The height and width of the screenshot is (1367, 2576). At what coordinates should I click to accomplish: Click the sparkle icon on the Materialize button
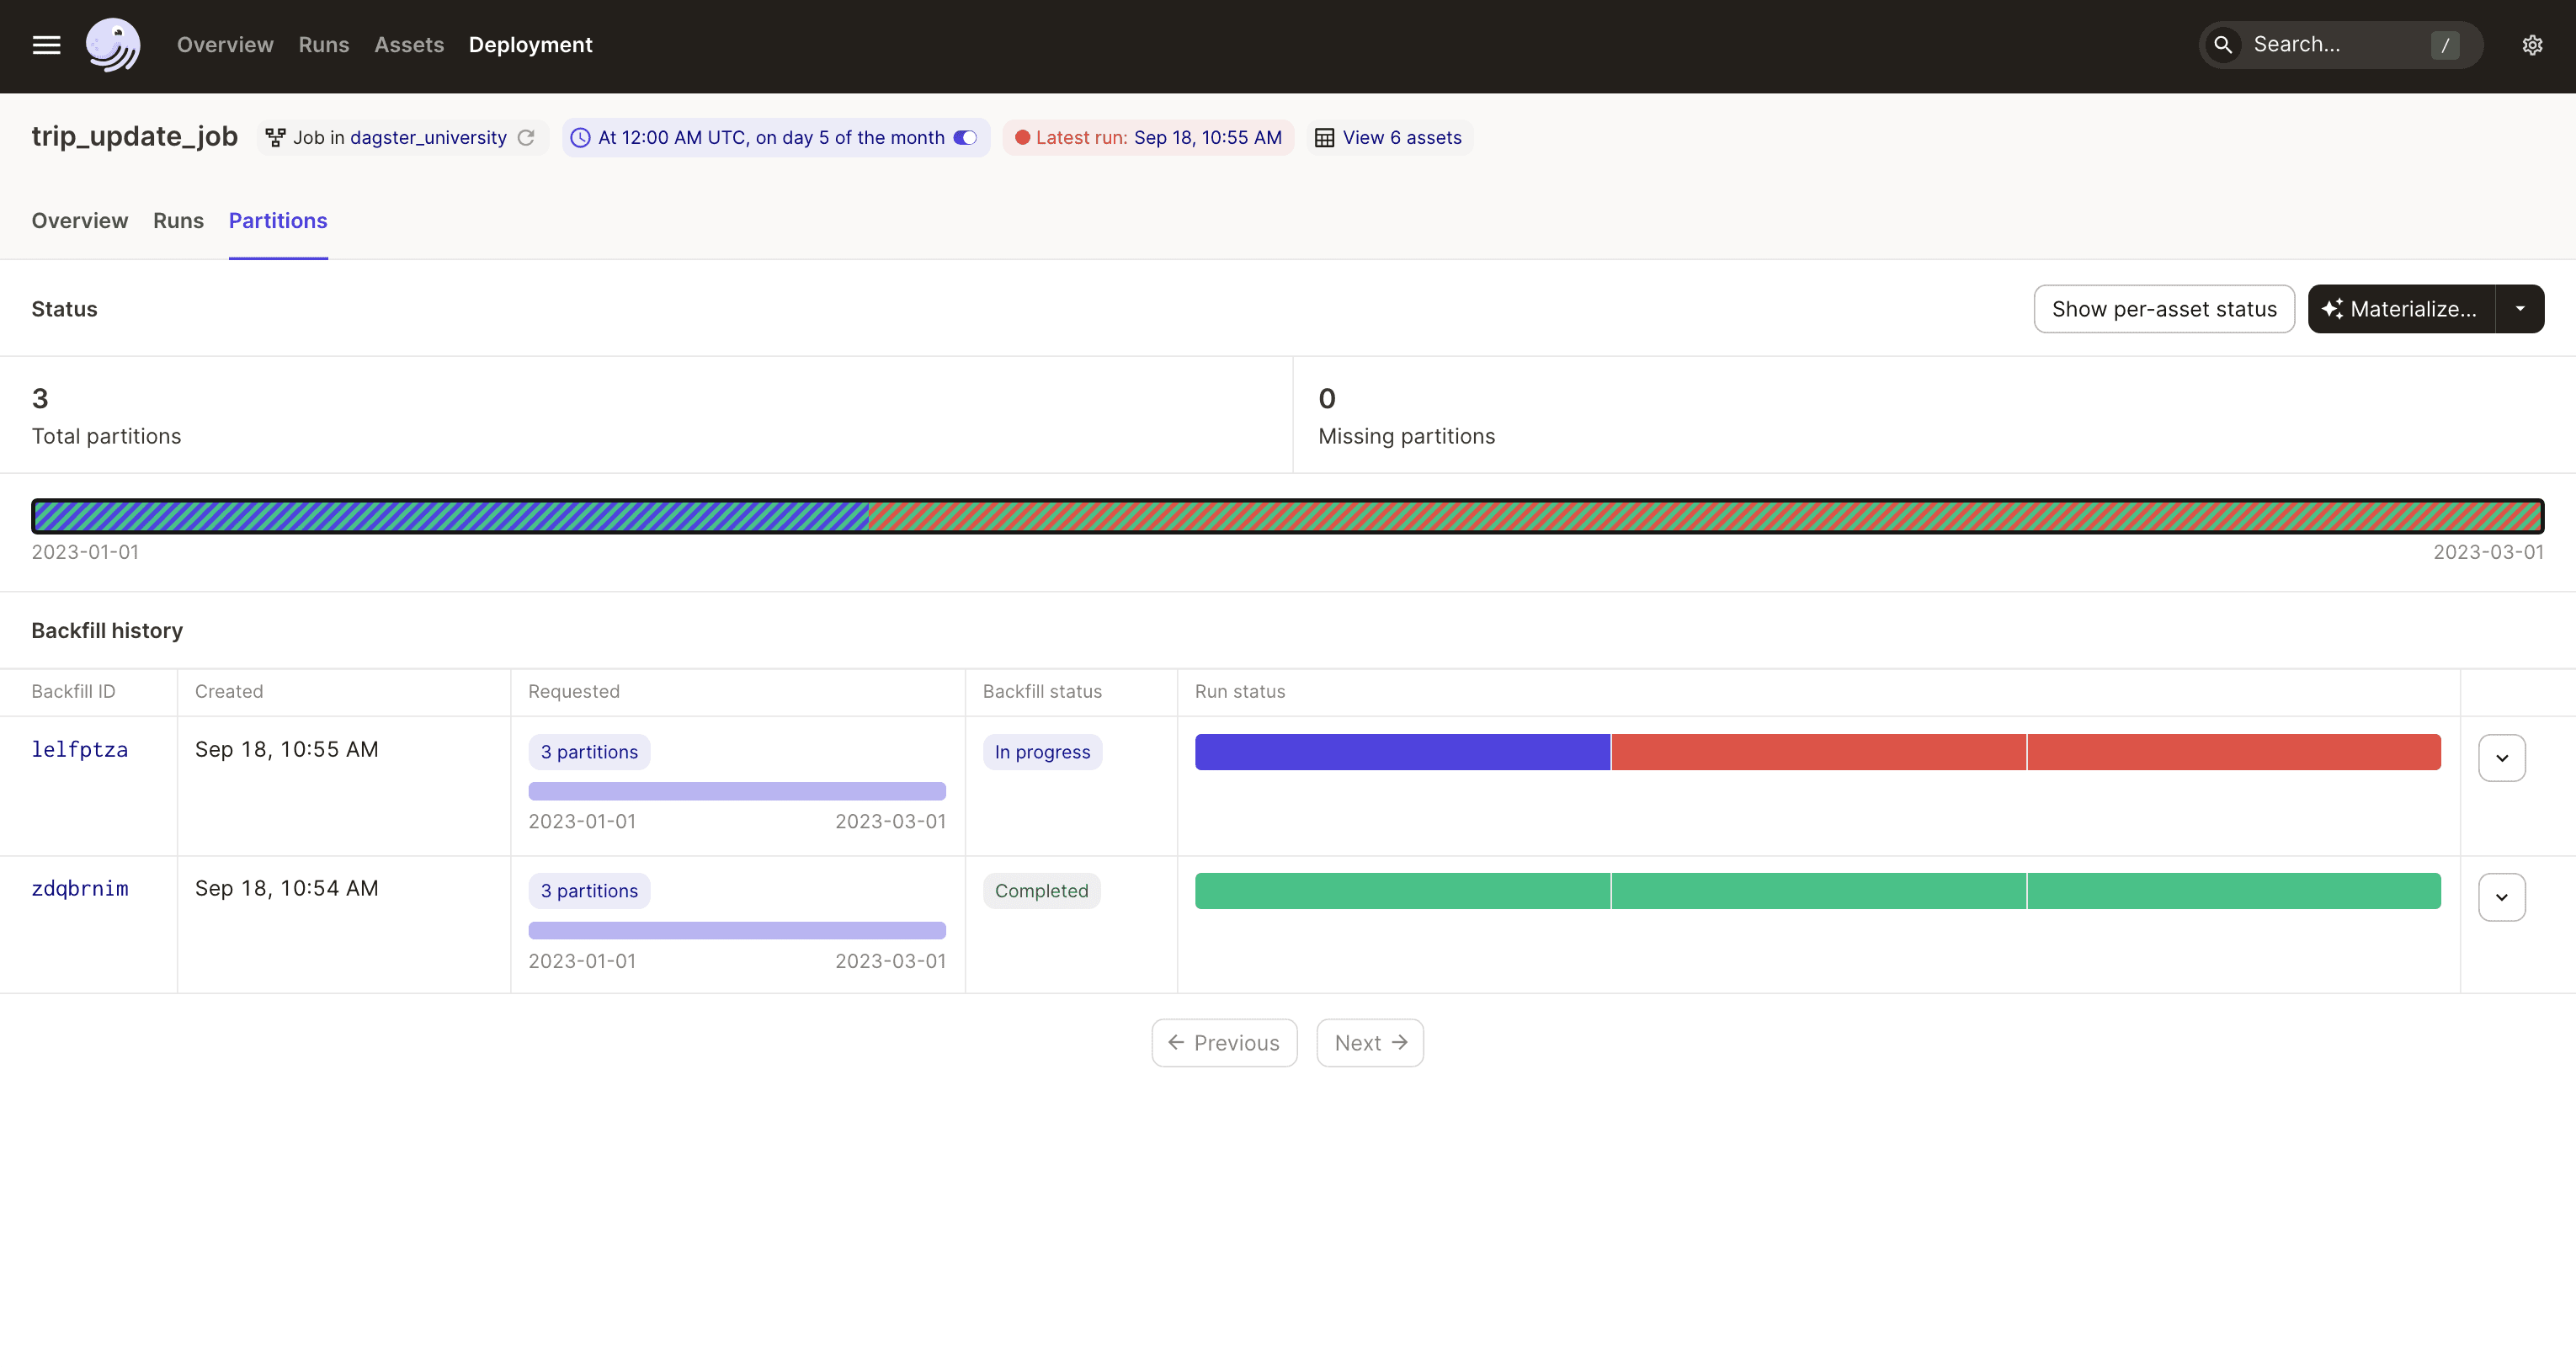2335,309
